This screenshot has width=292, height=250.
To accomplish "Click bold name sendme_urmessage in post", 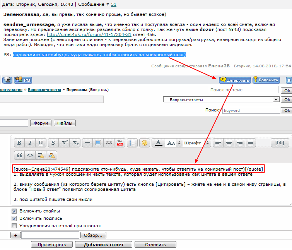I will pyautogui.click(x=29, y=24).
